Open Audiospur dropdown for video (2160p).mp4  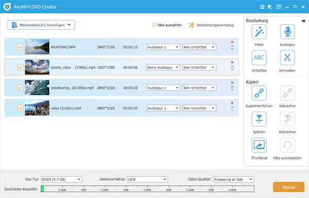click(163, 108)
